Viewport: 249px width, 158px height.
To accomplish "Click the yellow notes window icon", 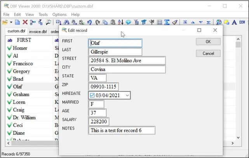I will 226,22.
